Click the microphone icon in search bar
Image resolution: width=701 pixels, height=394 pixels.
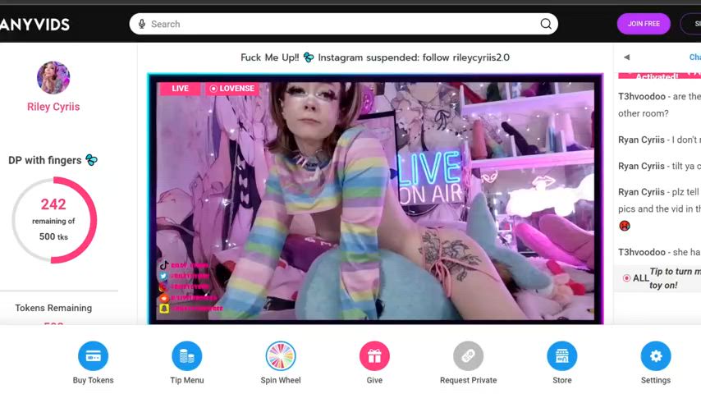tap(142, 25)
